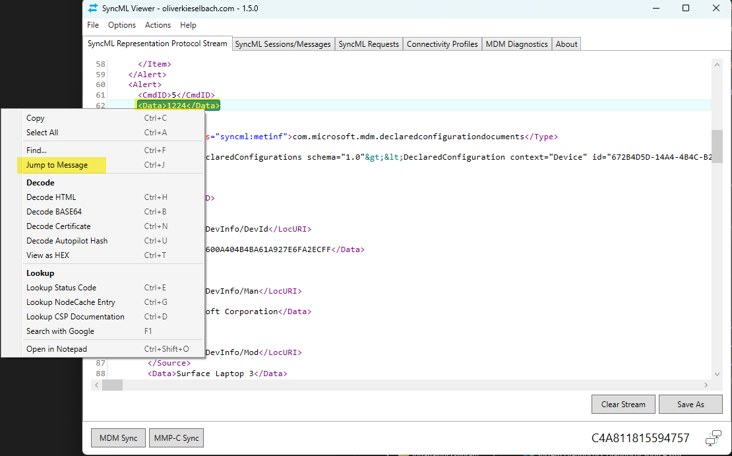Image resolution: width=732 pixels, height=456 pixels.
Task: Open the File menu
Action: (93, 25)
